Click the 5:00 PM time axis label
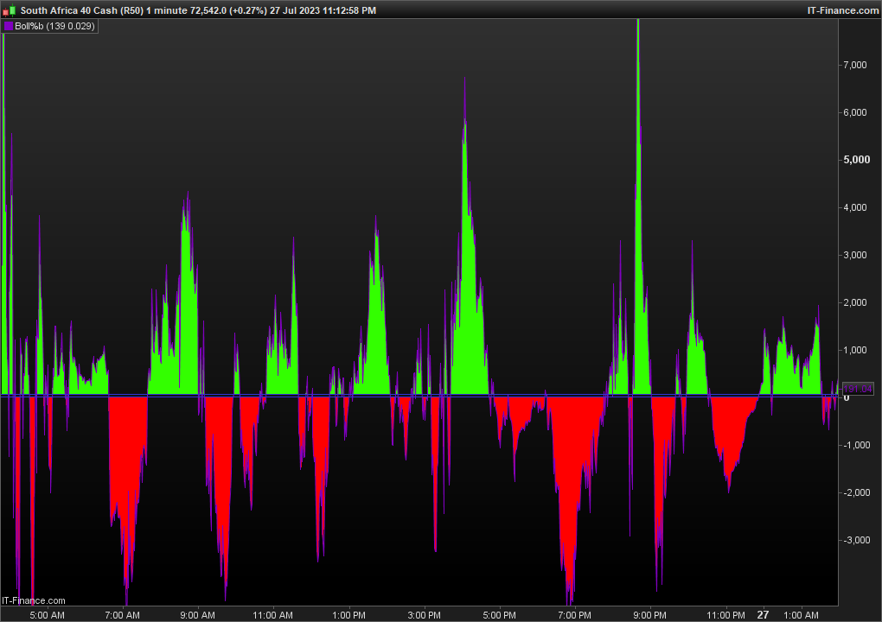The height and width of the screenshot is (622, 882). pos(500,615)
